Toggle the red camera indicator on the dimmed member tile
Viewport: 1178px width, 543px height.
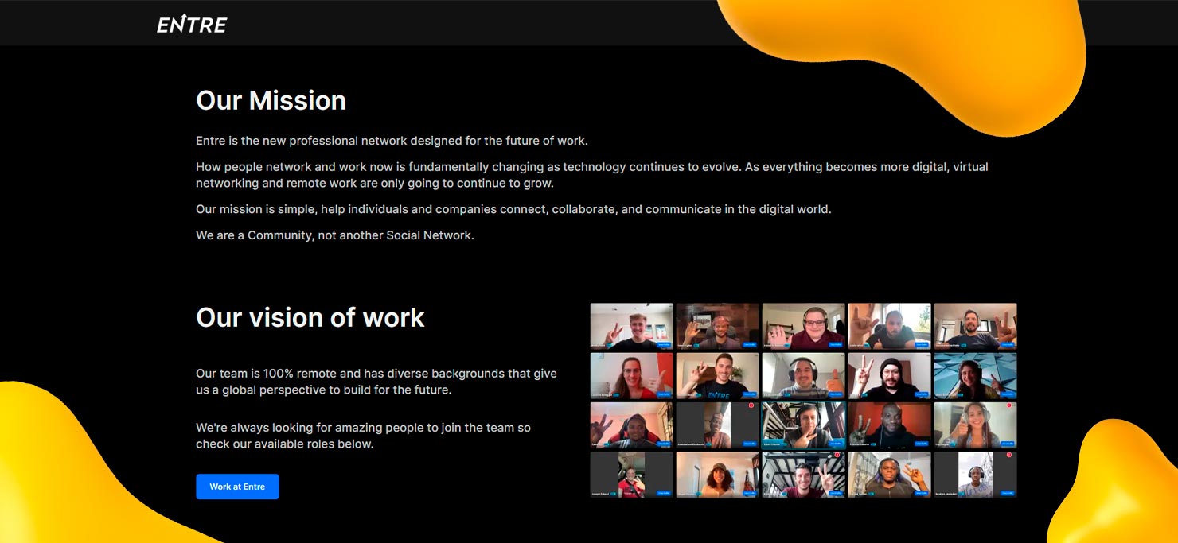pyautogui.click(x=750, y=405)
